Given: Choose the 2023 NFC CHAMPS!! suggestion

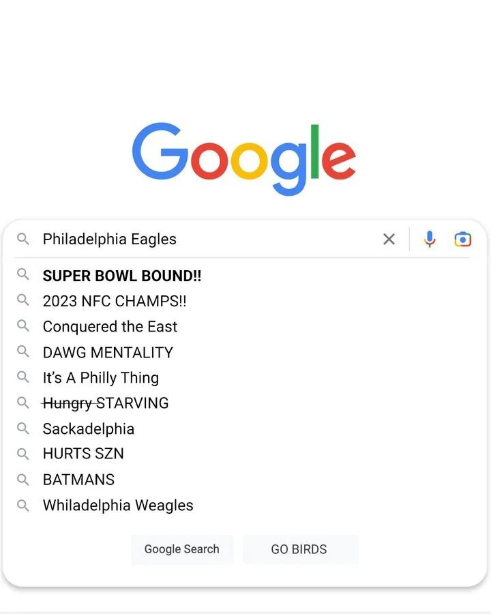Looking at the screenshot, I should pos(115,301).
